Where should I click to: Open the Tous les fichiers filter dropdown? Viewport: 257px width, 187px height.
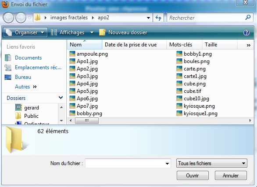click(x=211, y=163)
